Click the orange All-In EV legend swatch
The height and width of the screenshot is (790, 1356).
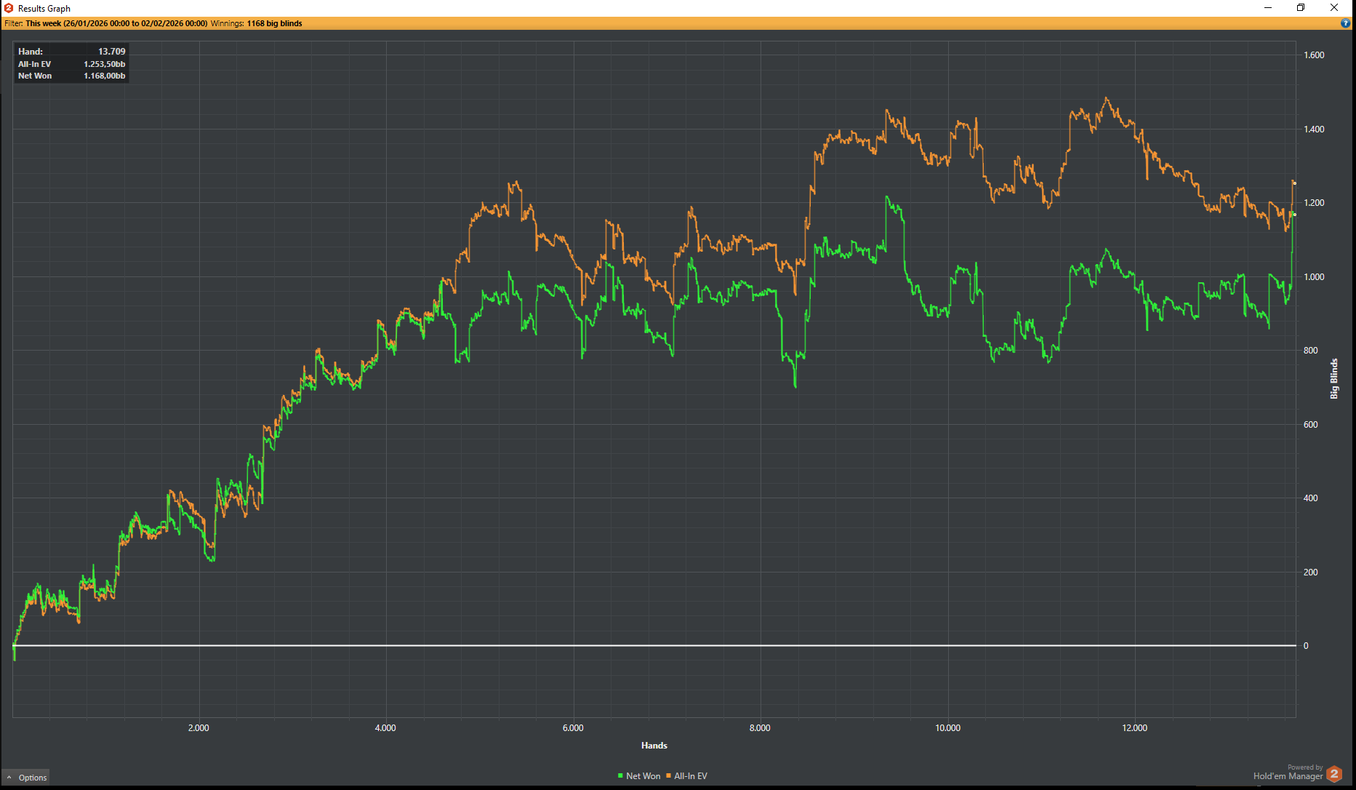point(668,776)
